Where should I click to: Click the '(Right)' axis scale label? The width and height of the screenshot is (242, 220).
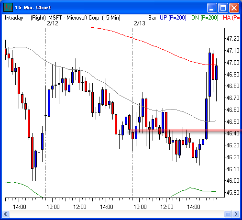tap(38, 18)
